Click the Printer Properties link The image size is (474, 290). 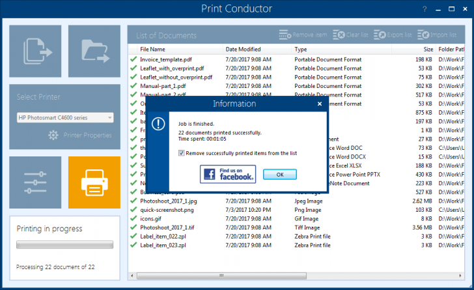coord(87,136)
